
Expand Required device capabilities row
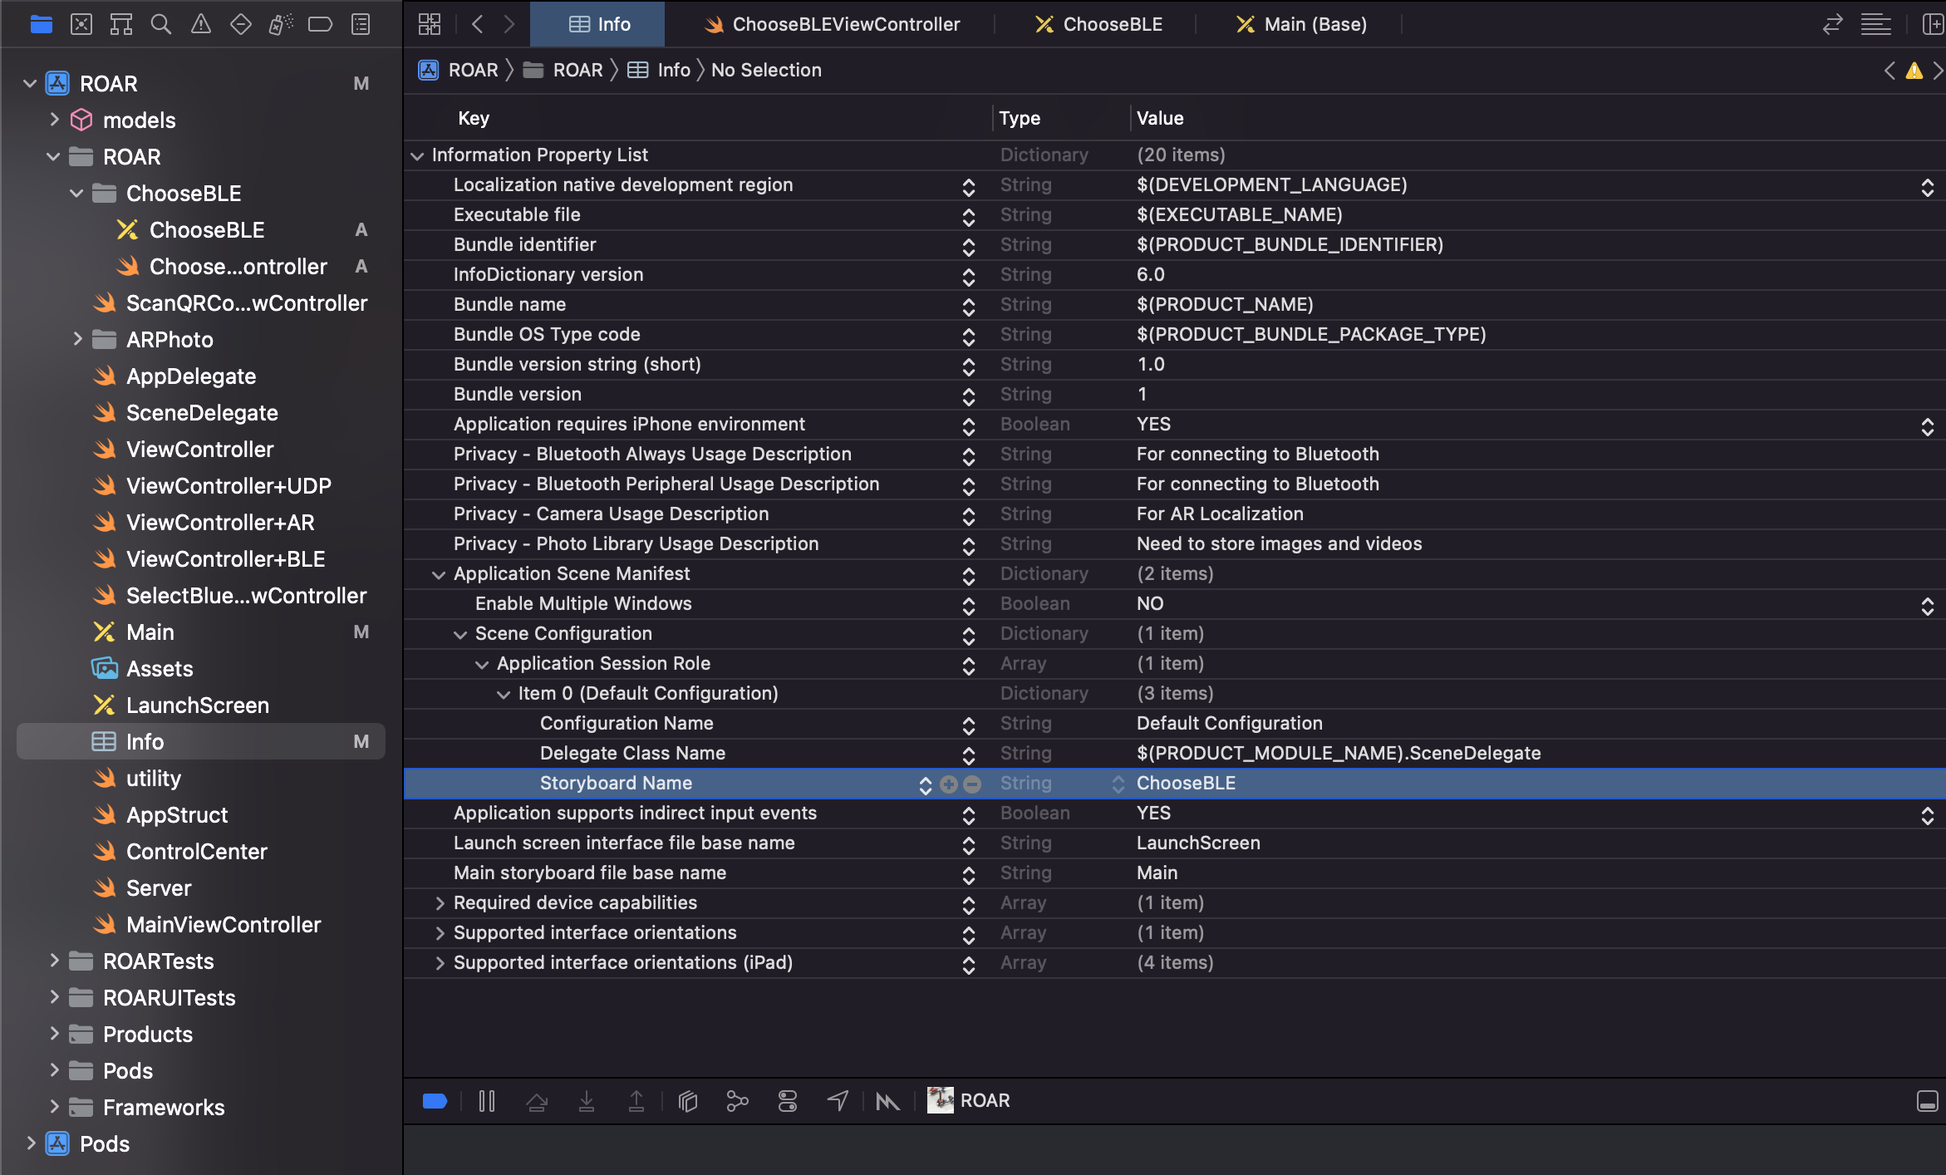pos(439,903)
